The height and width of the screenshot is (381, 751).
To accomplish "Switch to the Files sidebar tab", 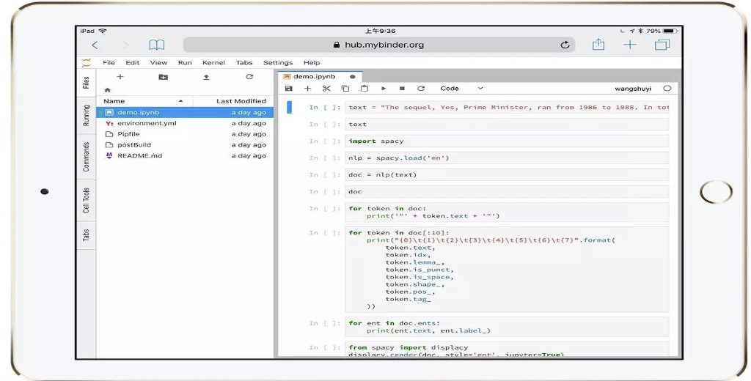I will click(87, 83).
